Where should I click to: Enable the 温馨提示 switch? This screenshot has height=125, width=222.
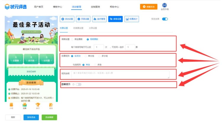pos(78,84)
